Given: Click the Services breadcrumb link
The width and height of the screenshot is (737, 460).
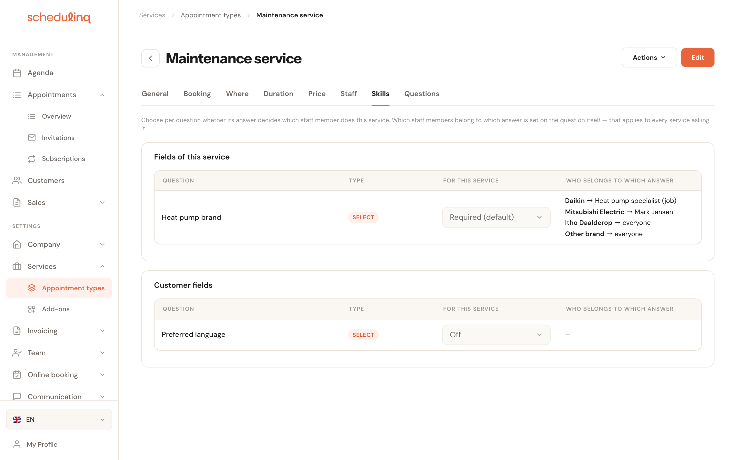Looking at the screenshot, I should point(152,15).
